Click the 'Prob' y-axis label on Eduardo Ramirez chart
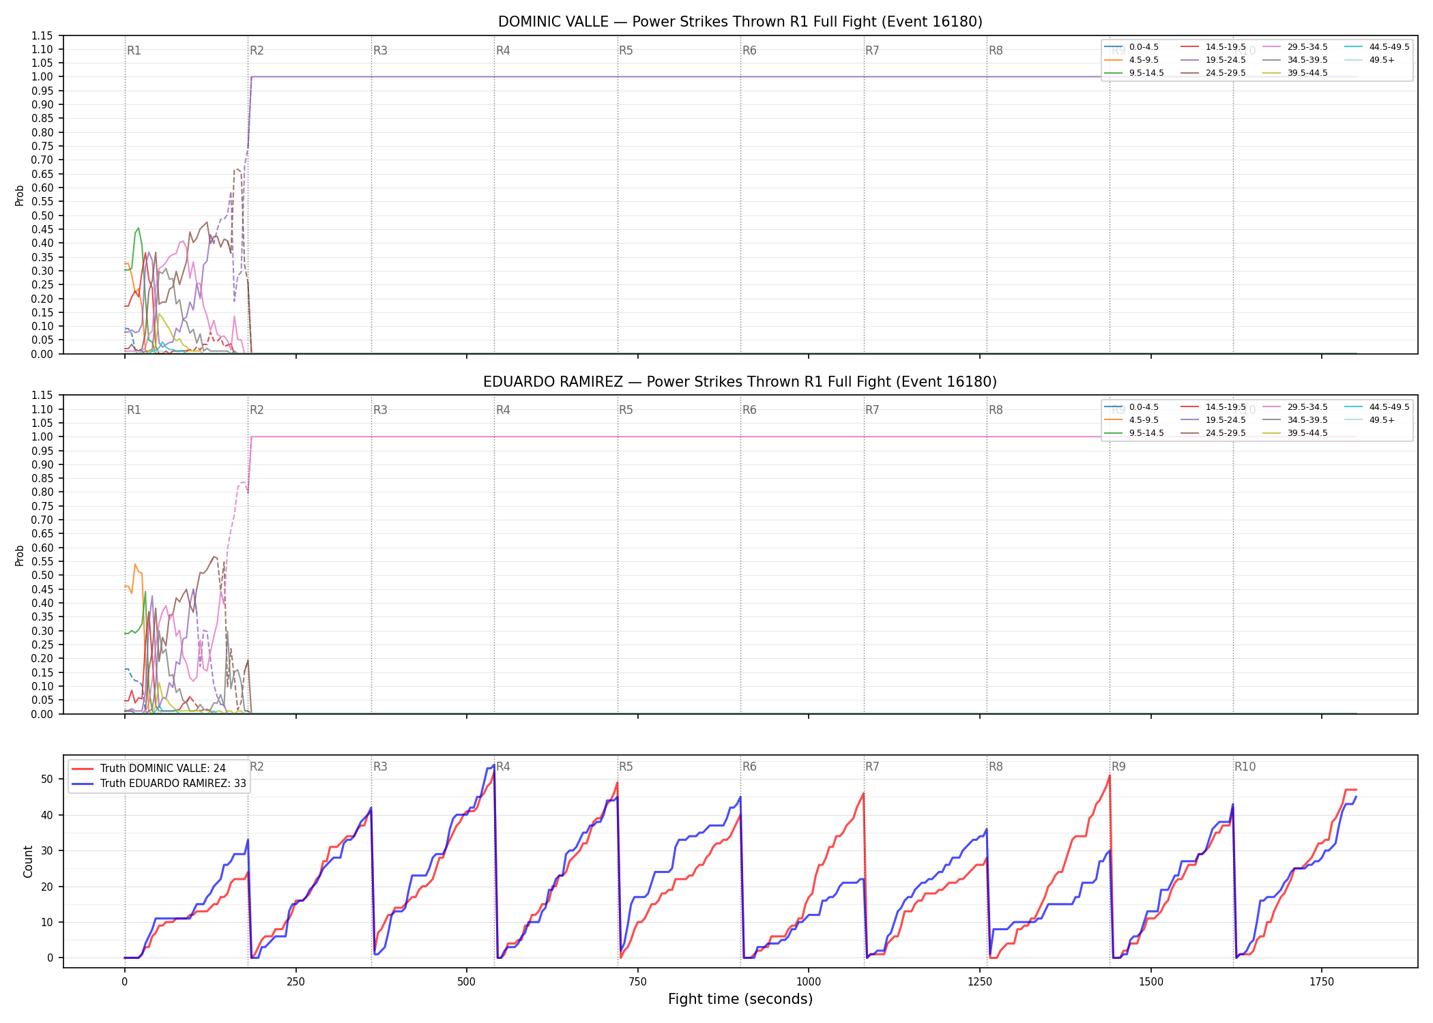Viewport: 1433px width, 1023px height. click(20, 555)
